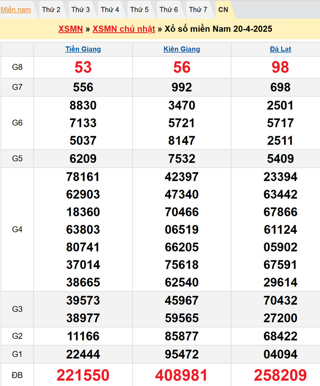View the Thứ 7 tab
Screen dimensions: 320x386
tap(198, 10)
